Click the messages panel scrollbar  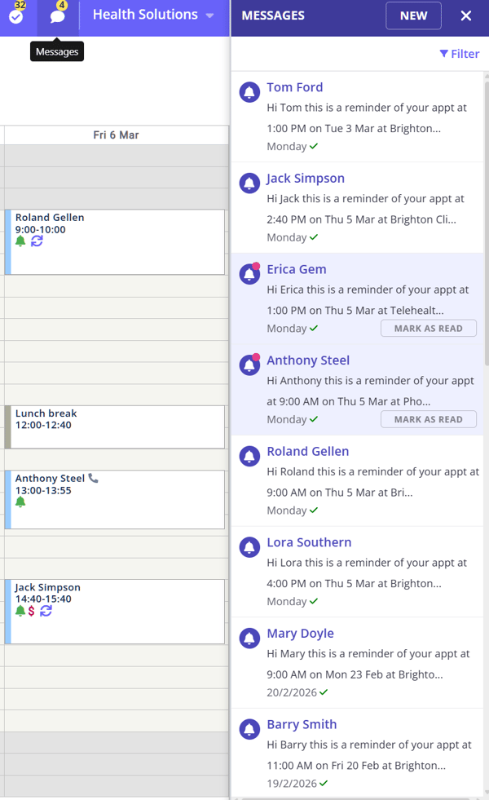[486, 245]
